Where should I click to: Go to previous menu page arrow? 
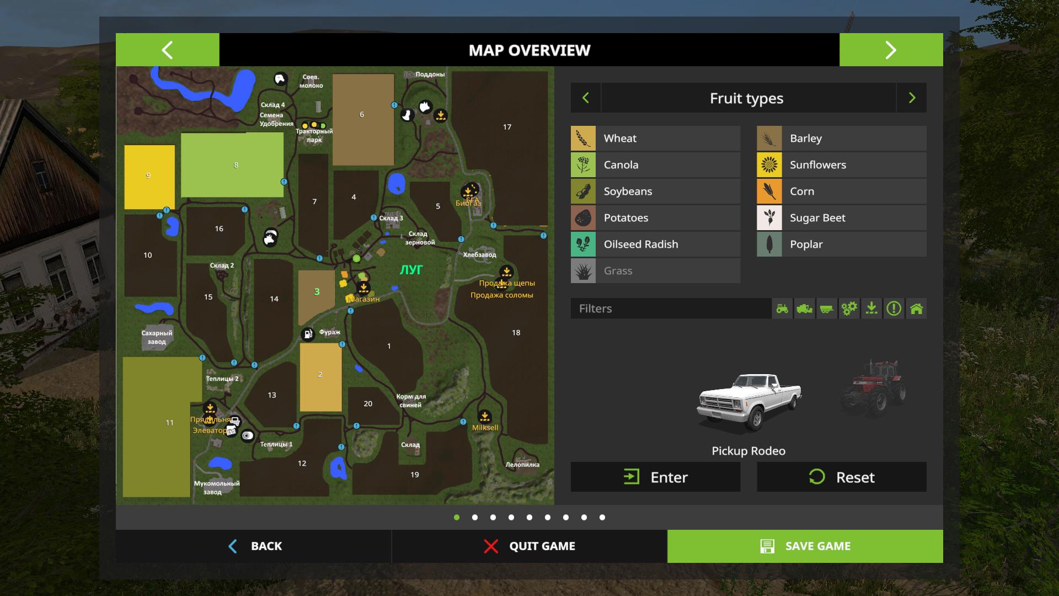tap(167, 50)
